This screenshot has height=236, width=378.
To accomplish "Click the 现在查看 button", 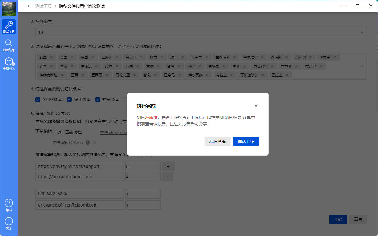I will click(x=218, y=141).
